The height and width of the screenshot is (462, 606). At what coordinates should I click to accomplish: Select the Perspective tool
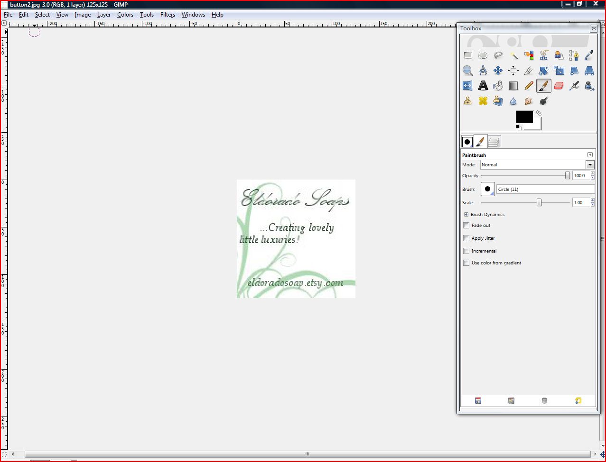589,71
